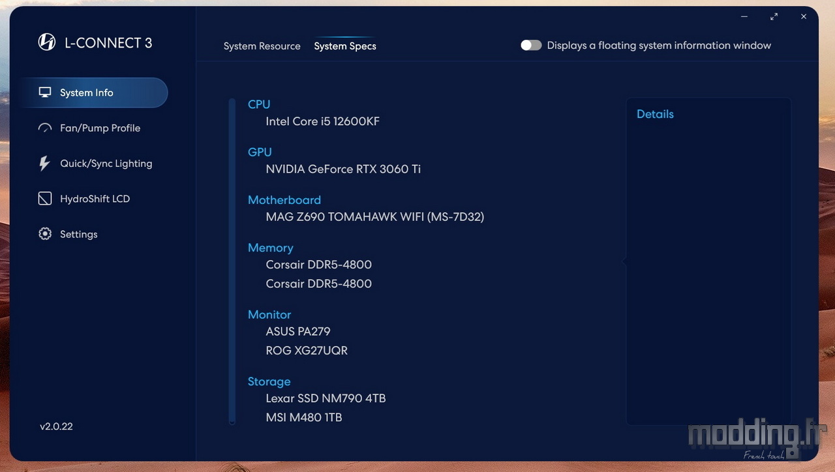Close the L-CONNECT 3 window
Viewport: 835px width, 472px height.
[804, 16]
